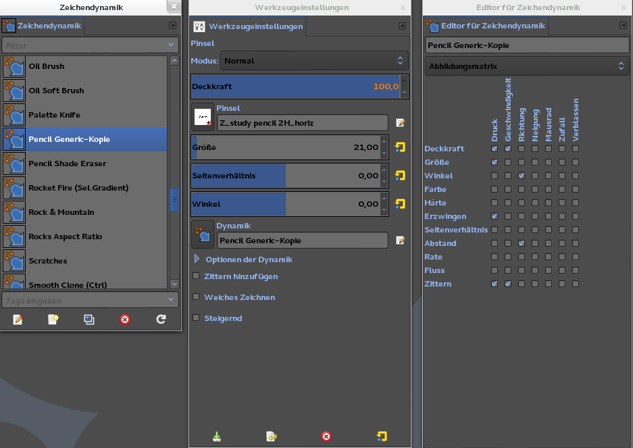Screen dimensions: 633x448
Task: Select Oil Soft Brush in dynamics list
Action: pyautogui.click(x=84, y=91)
